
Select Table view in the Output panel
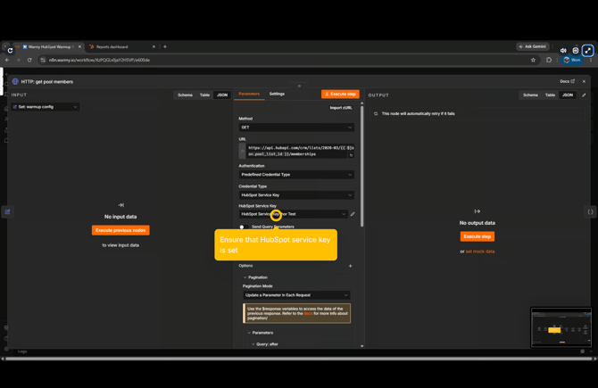550,95
